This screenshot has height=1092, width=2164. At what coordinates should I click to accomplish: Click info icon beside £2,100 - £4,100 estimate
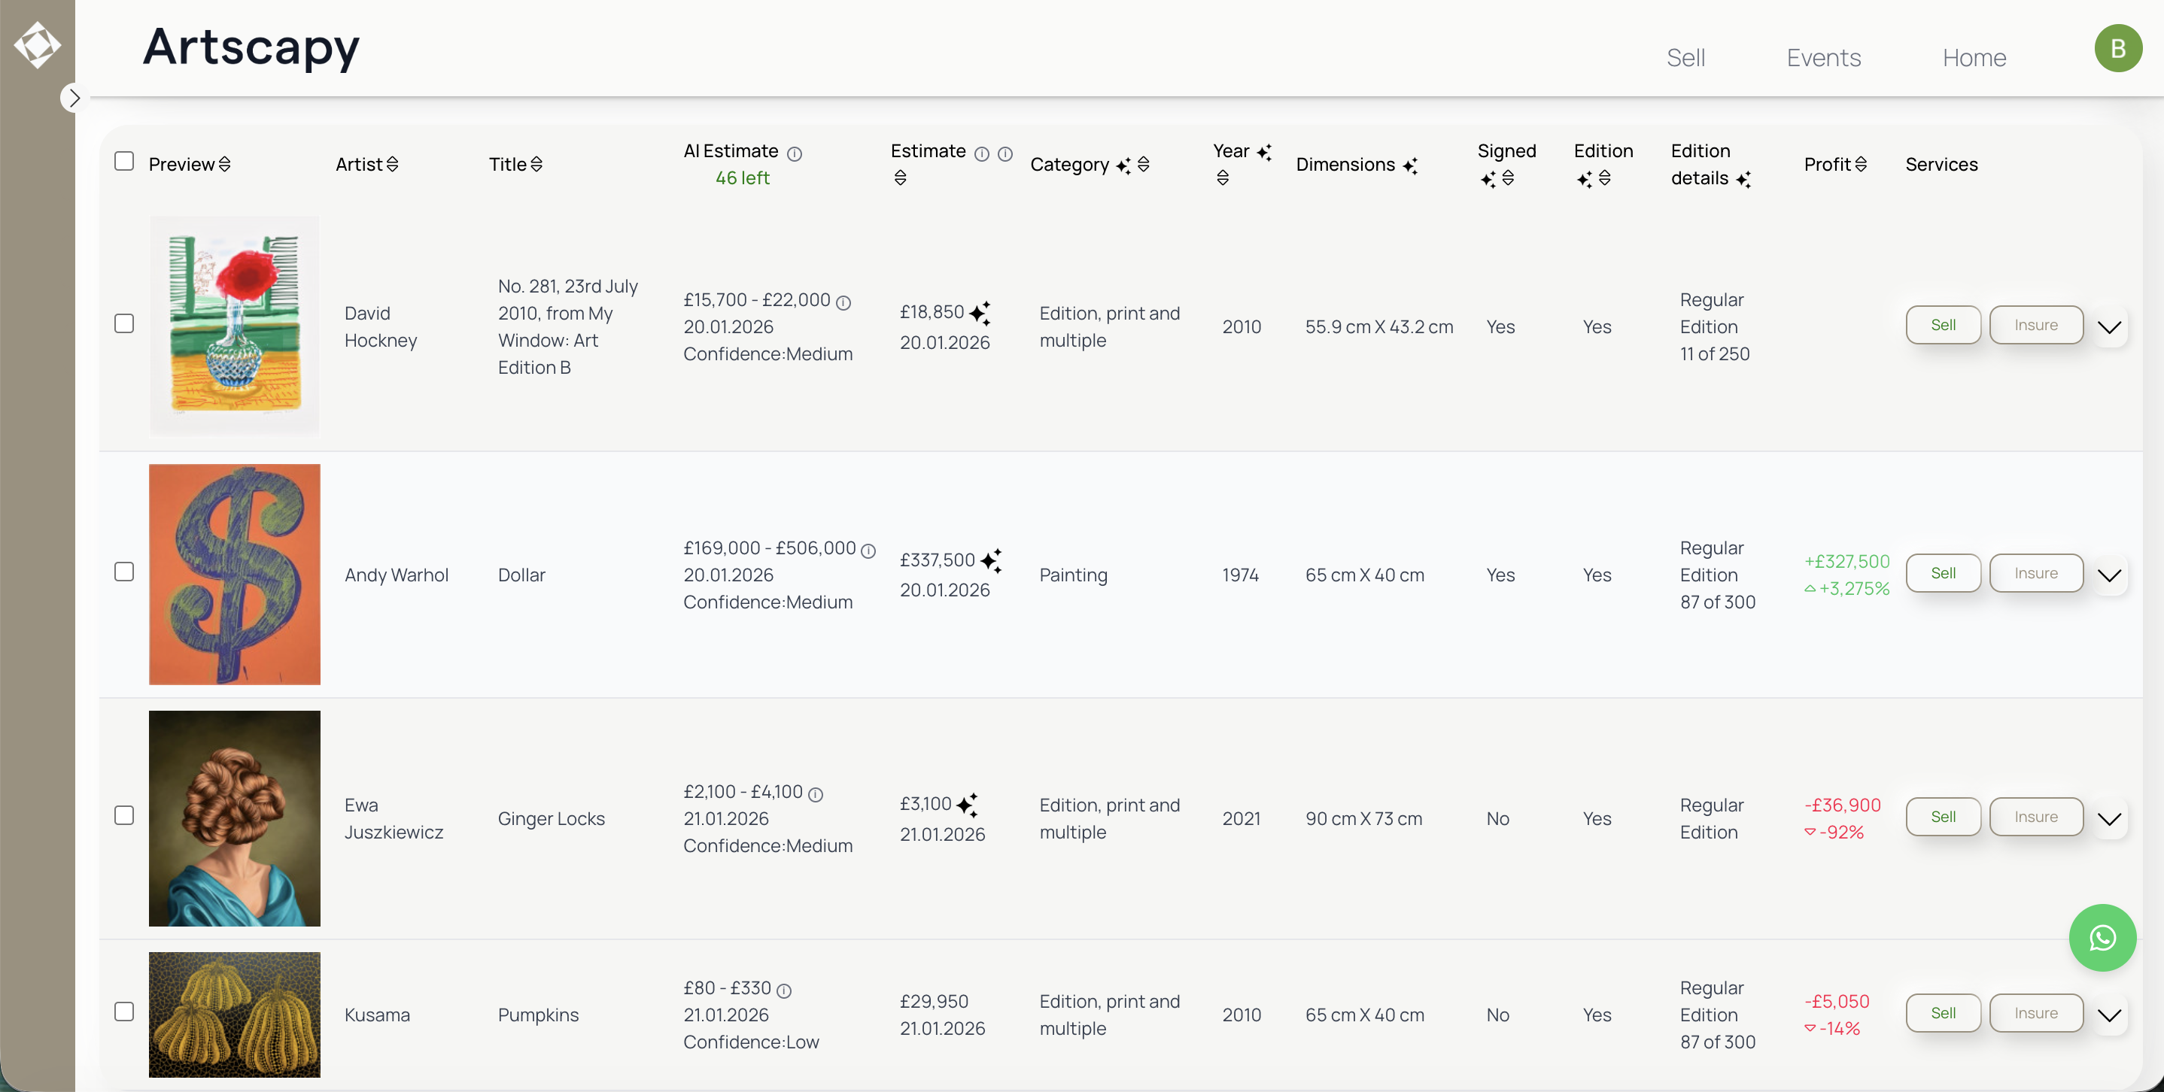815,794
